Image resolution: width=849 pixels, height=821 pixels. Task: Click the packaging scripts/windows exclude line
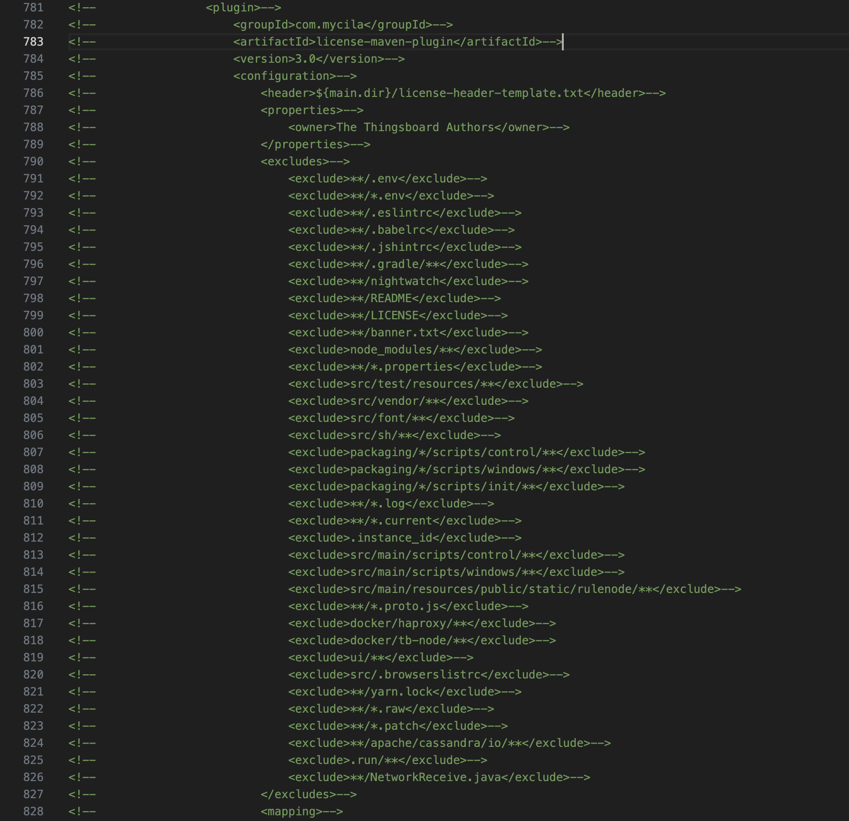(466, 469)
